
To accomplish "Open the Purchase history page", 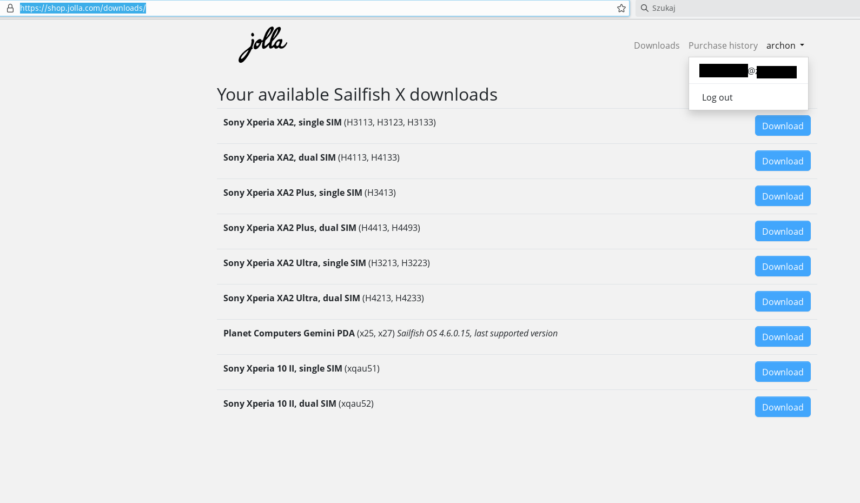I will (723, 45).
